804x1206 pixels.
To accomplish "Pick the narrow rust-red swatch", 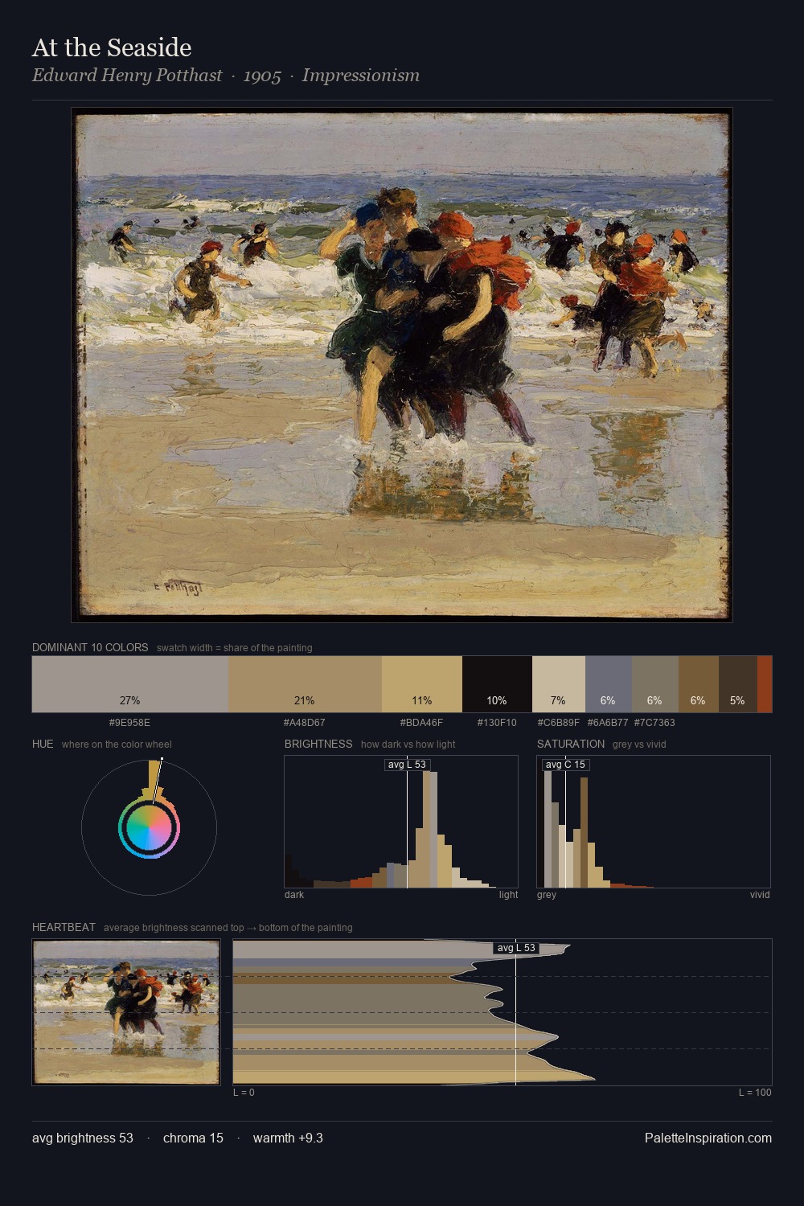I will tap(765, 684).
